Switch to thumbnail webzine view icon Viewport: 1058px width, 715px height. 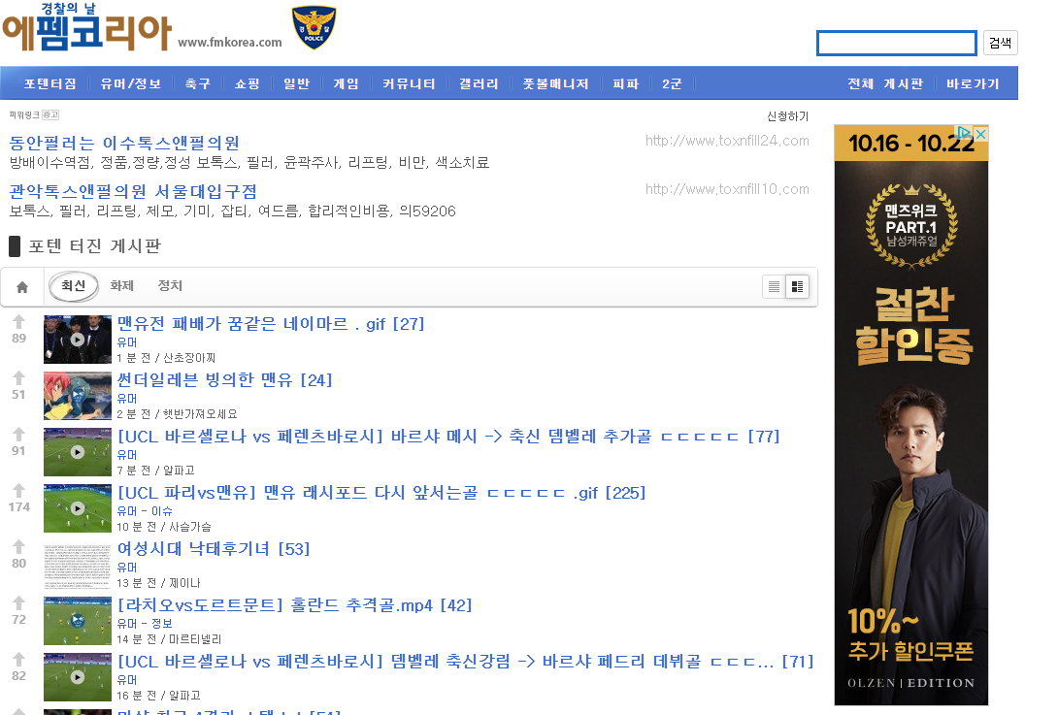click(x=797, y=286)
